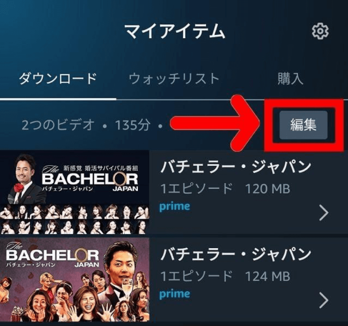The image size is (348, 326).
Task: Open settings via the gear icon
Action: tap(320, 32)
